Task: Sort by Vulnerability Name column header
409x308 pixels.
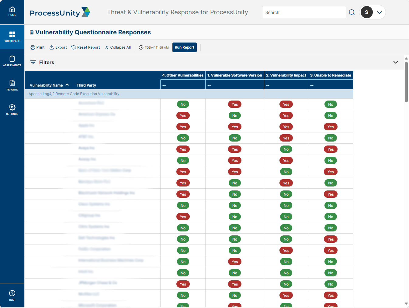Action: pyautogui.click(x=49, y=85)
